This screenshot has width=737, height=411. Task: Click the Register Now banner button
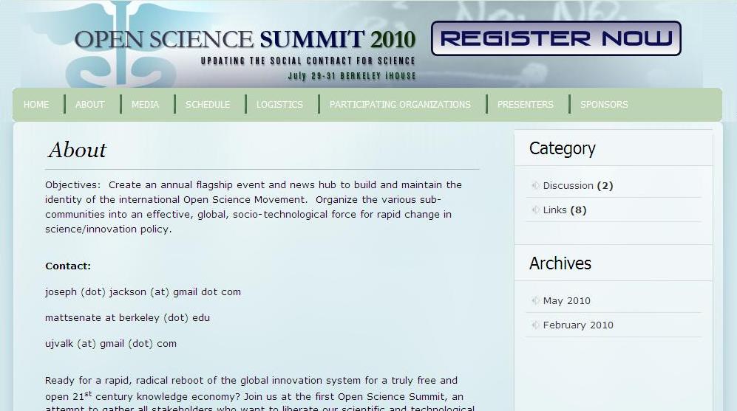point(556,38)
